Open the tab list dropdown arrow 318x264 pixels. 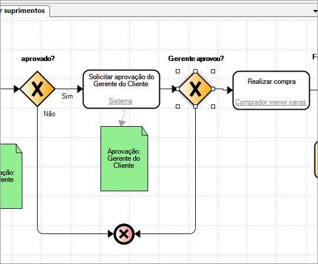(316, 11)
